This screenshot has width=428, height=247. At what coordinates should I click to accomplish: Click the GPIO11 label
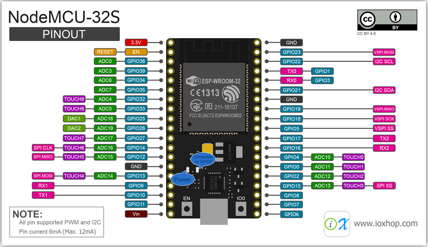coord(136,204)
